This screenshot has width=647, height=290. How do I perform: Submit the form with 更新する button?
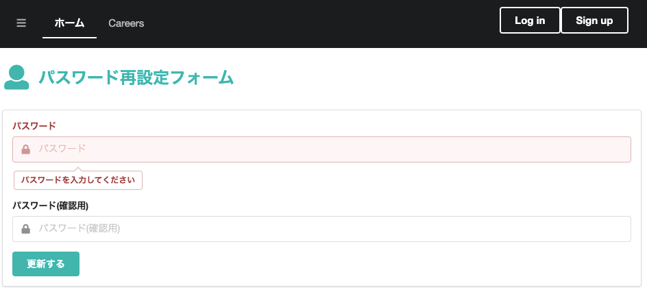[46, 264]
